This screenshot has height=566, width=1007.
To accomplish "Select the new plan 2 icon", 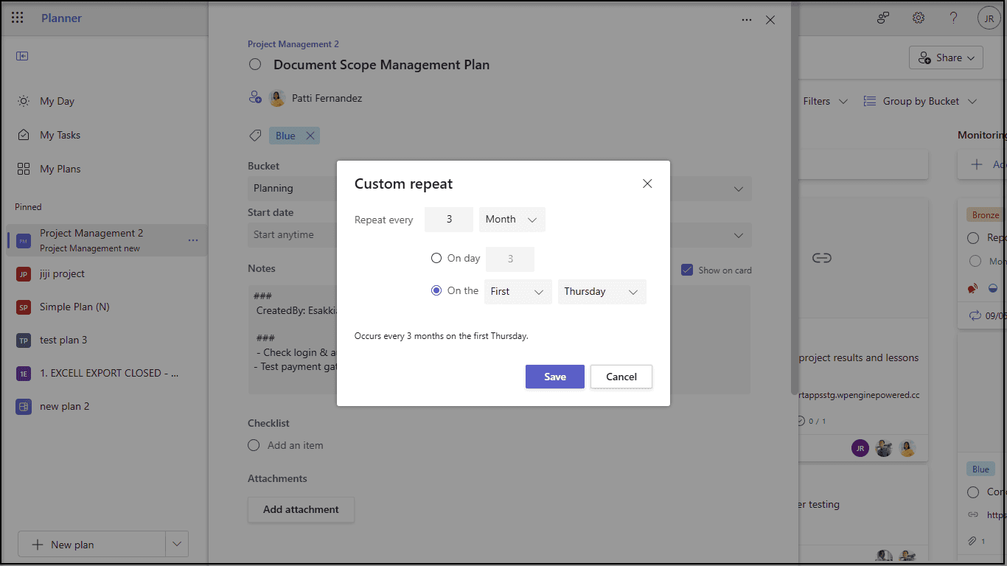I will click(x=24, y=407).
